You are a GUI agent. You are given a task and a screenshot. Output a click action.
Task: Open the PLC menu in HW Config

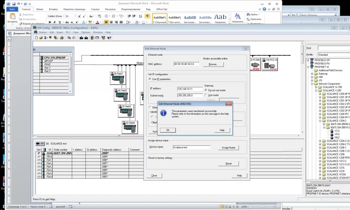point(68,32)
